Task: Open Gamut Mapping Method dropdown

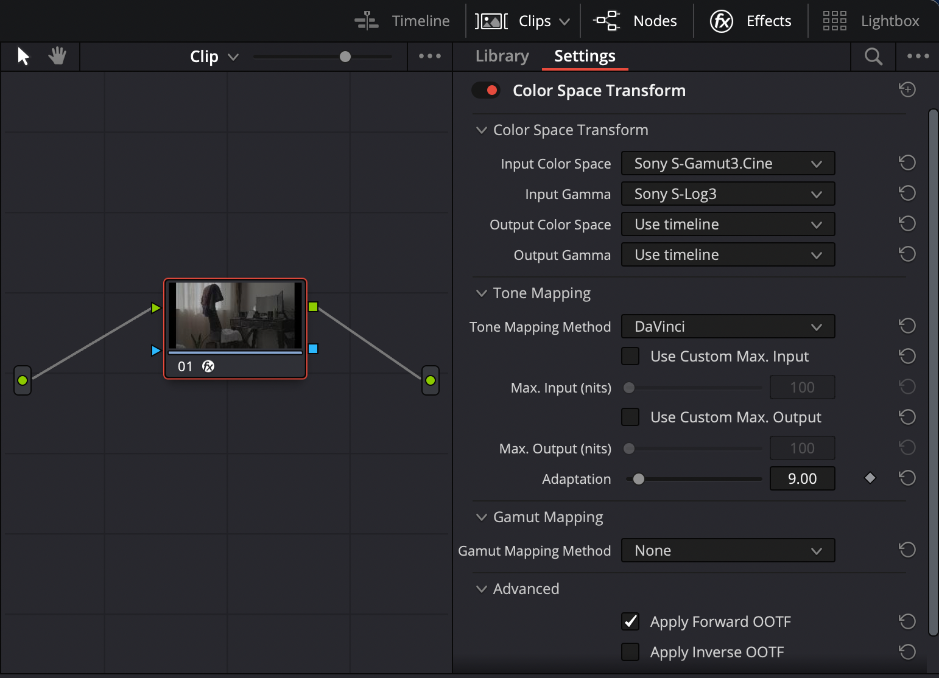Action: point(728,550)
